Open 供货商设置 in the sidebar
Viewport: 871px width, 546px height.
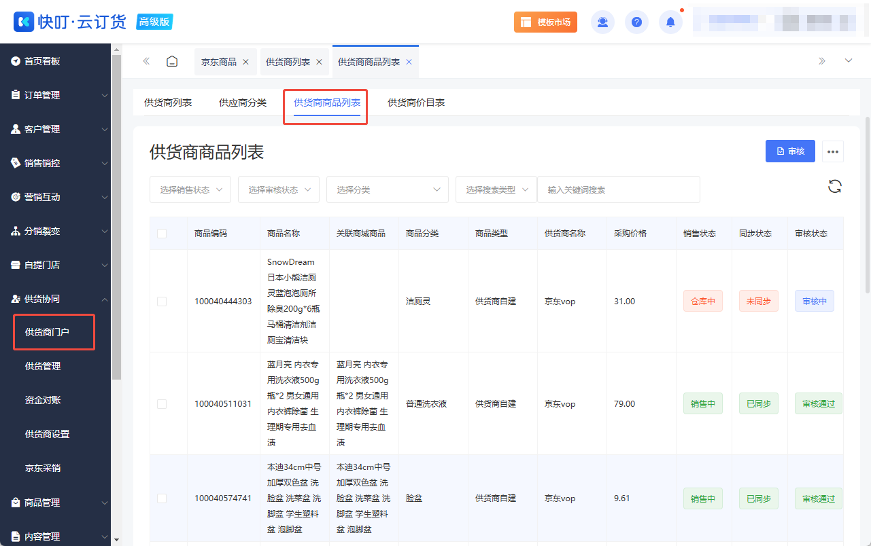(48, 434)
